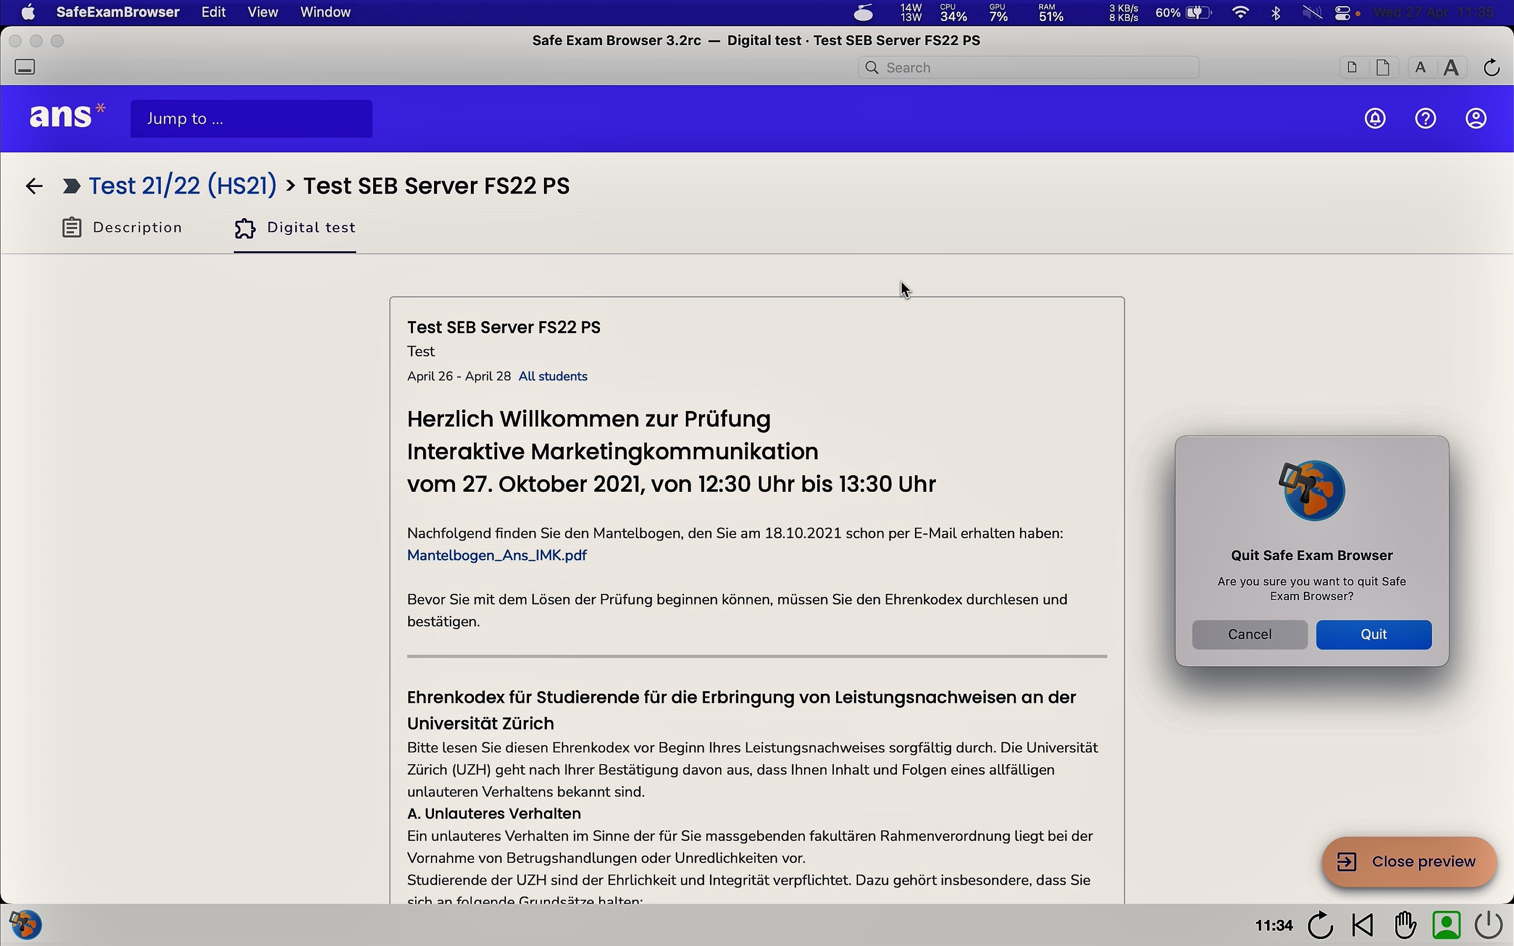Cancel the Quit Safe Exam Browser dialog
Image resolution: width=1514 pixels, height=946 pixels.
pyautogui.click(x=1249, y=635)
